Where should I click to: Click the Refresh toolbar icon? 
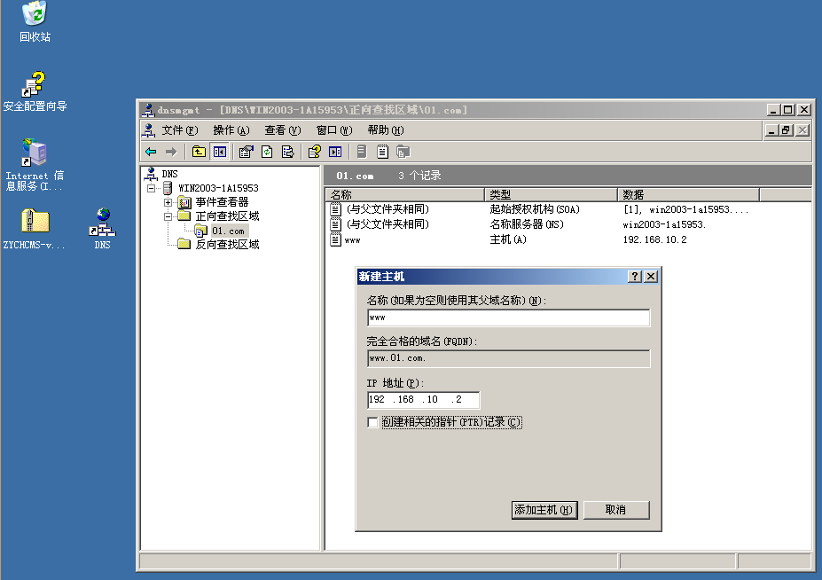[x=267, y=152]
